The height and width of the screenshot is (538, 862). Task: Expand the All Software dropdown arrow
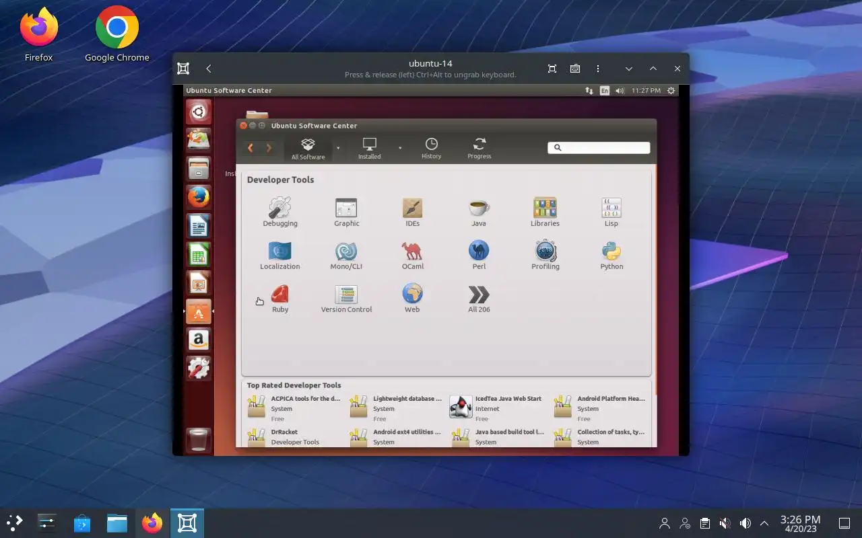pos(338,148)
